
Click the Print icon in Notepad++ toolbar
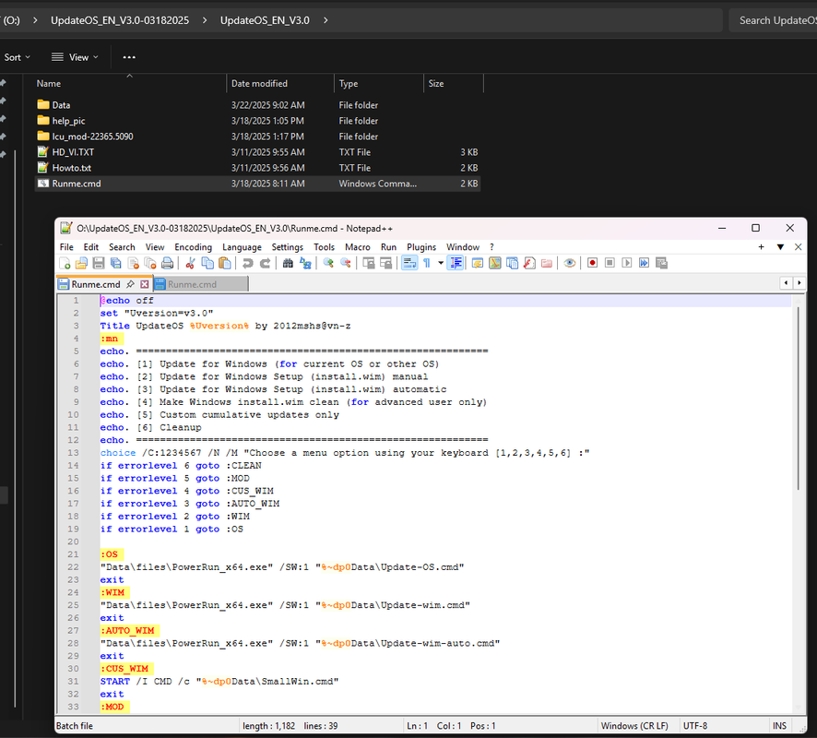click(x=167, y=263)
